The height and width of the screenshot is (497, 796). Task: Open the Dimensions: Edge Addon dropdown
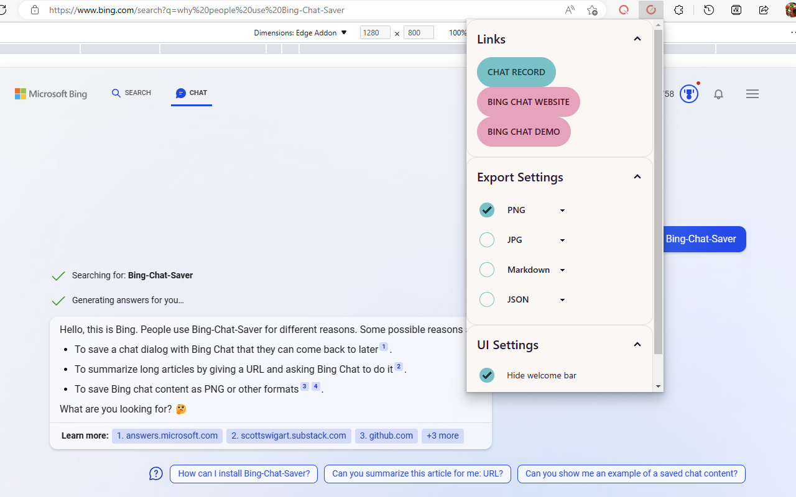coord(300,33)
